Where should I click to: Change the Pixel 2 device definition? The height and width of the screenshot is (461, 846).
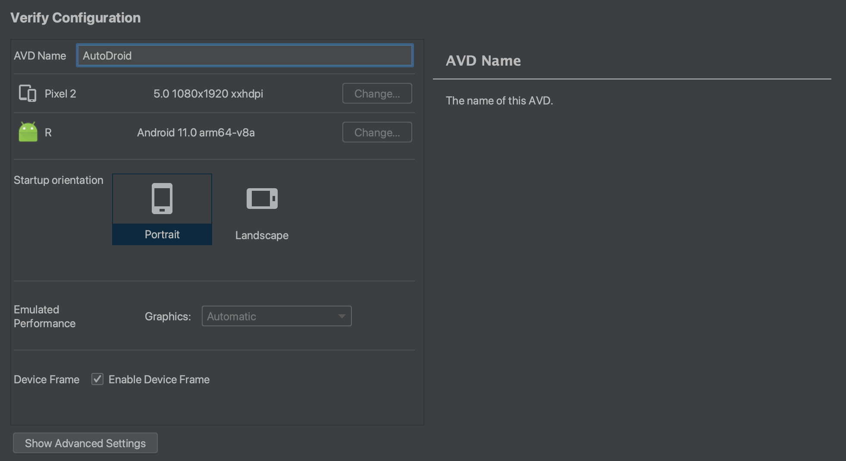pyautogui.click(x=377, y=94)
